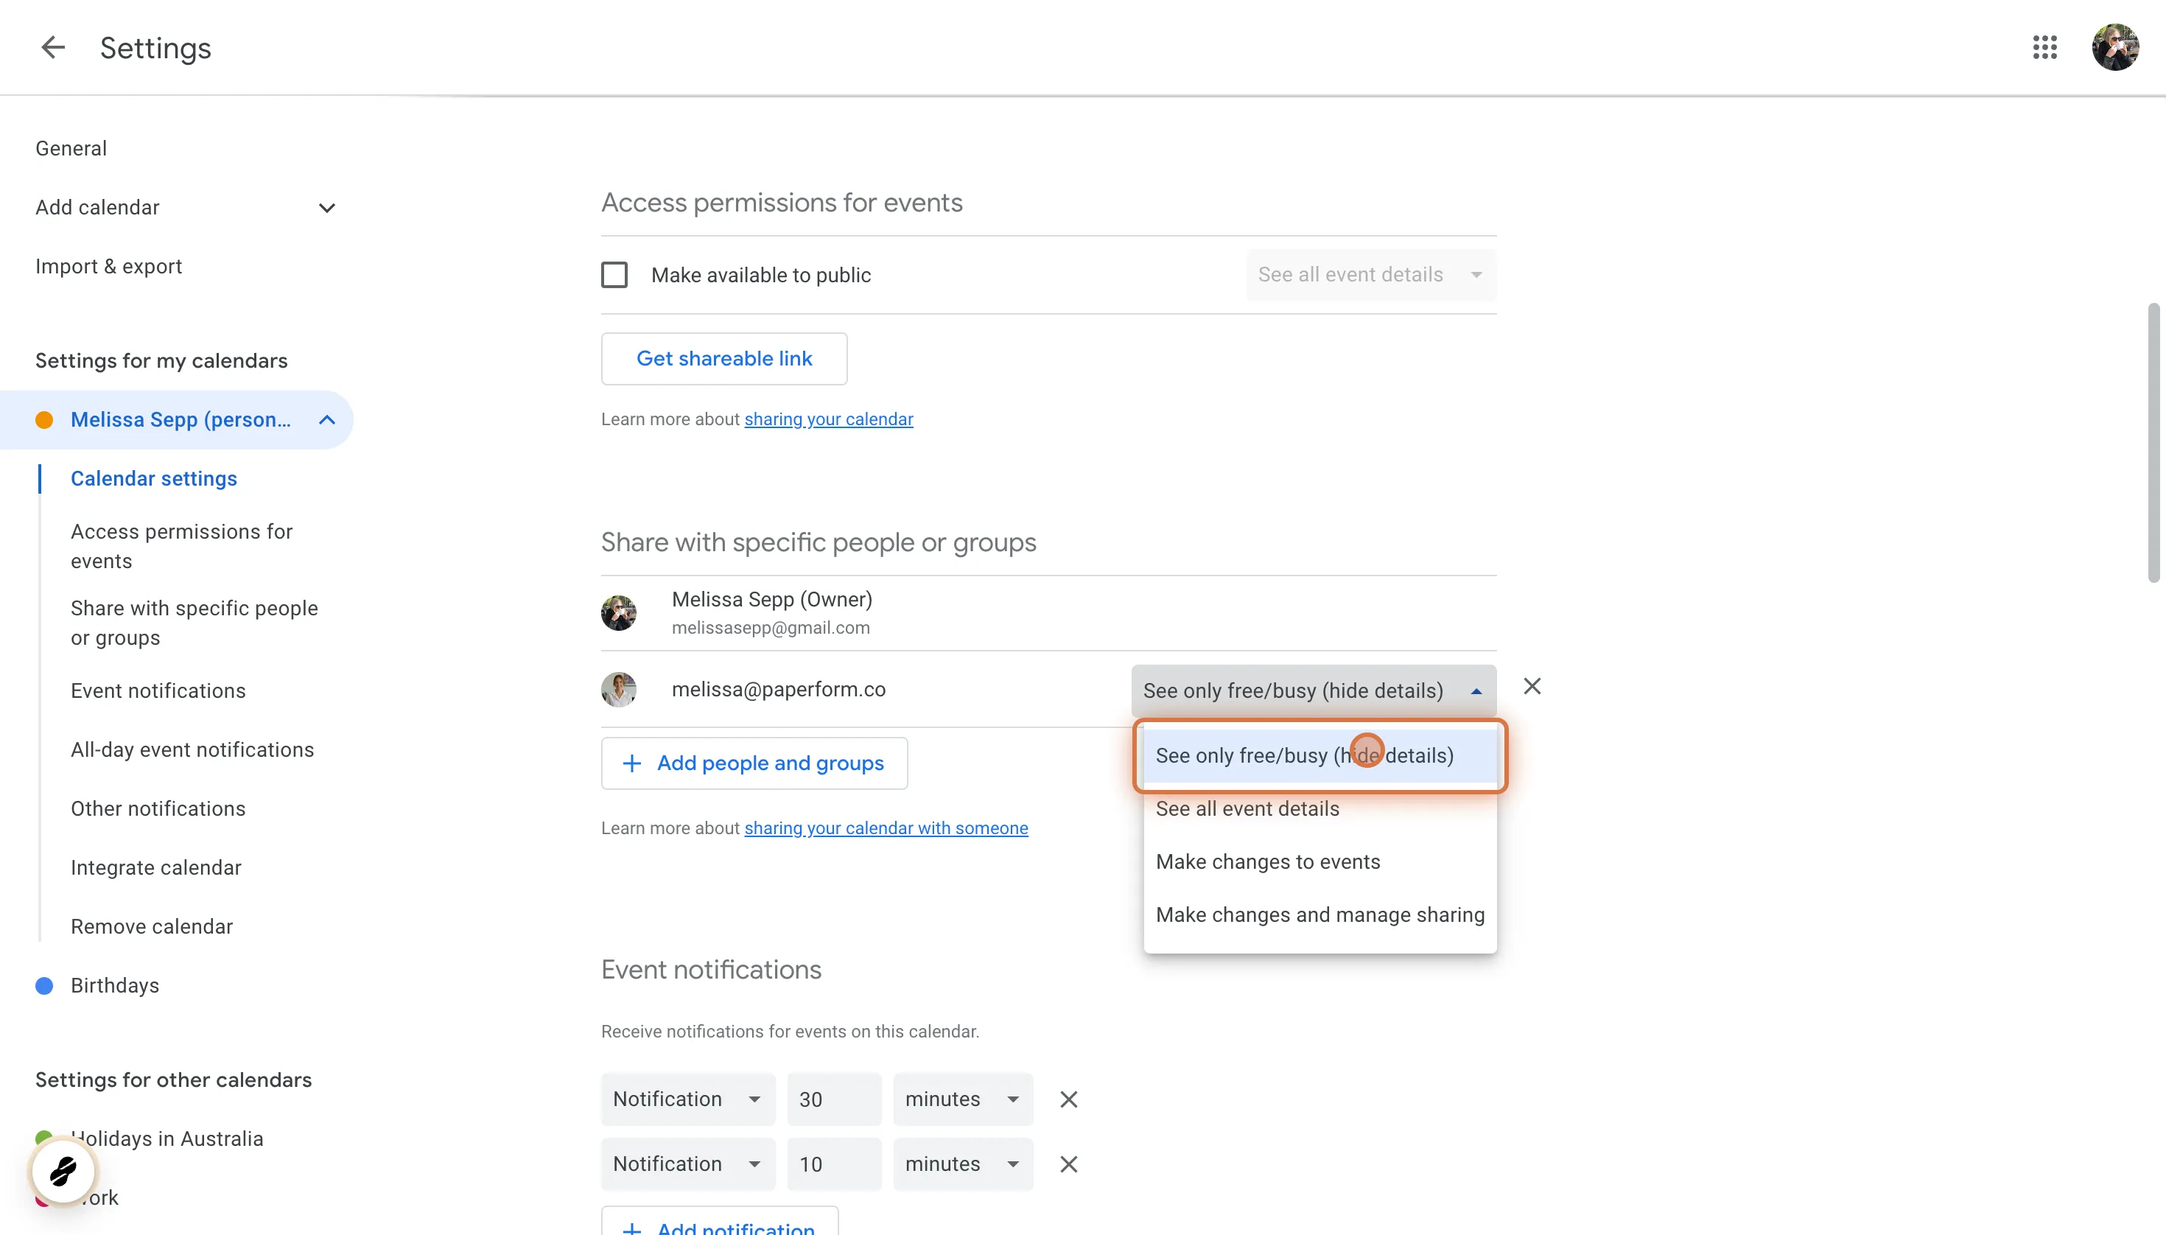
Task: Go to Calendar settings section
Action: click(x=153, y=478)
